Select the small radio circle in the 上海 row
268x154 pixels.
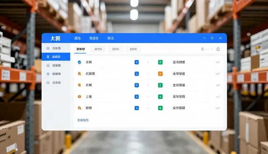point(148,97)
